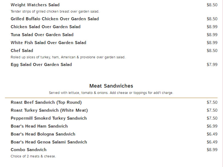Click the $7.99 price for Egg Salad
The image size is (223, 167).
212,65
